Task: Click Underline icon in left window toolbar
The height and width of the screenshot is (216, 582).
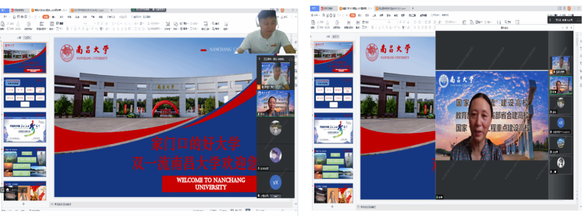Action: tap(75, 29)
